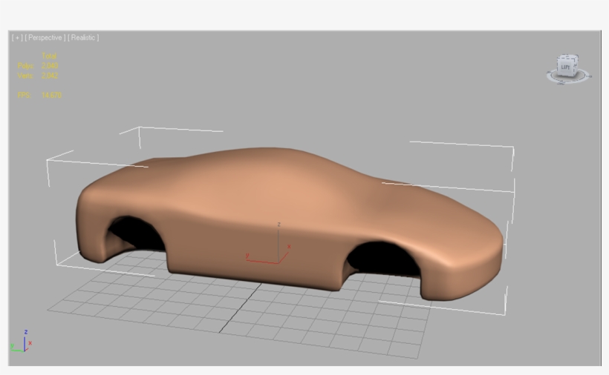Open the [+] viewport general menu
Image resolution: width=609 pixels, height=375 pixels.
[x=16, y=38]
